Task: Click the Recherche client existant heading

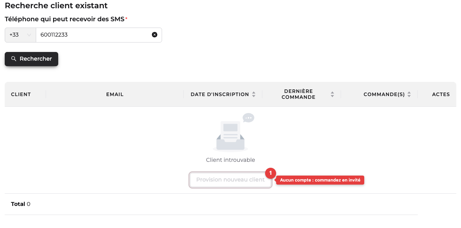Action: point(56,5)
